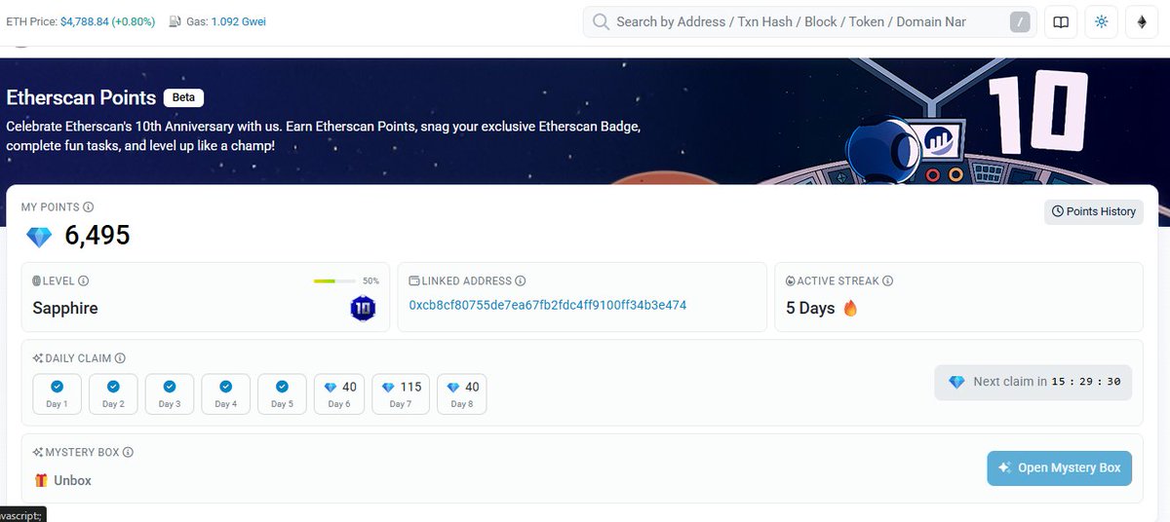
Task: Click the Day 4 claimed checkmark
Action: 226,387
